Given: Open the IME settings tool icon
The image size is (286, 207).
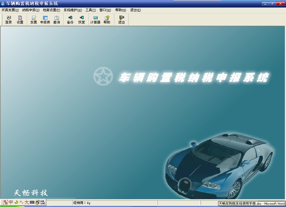Looking at the screenshot, I should [x=42, y=202].
